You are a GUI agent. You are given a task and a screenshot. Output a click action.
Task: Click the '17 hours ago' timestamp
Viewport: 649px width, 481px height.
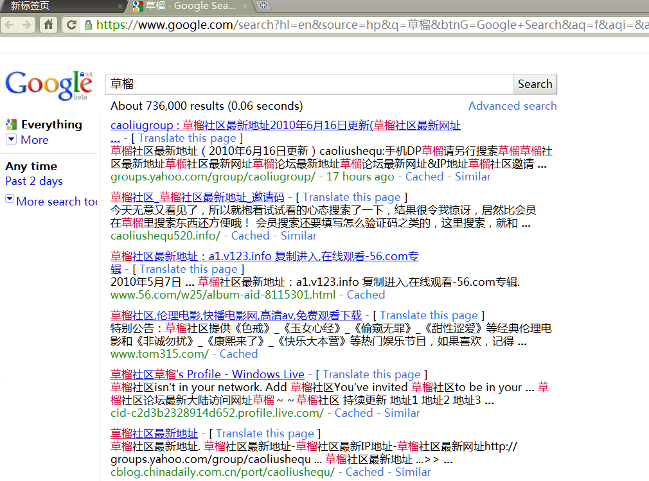click(360, 177)
